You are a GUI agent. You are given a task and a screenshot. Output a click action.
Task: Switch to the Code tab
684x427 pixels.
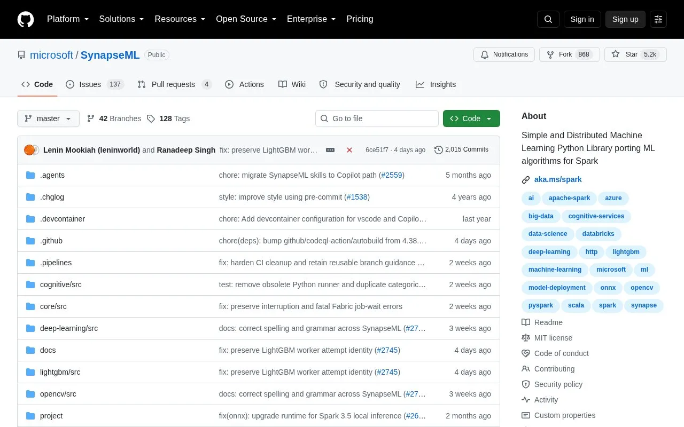(x=37, y=84)
